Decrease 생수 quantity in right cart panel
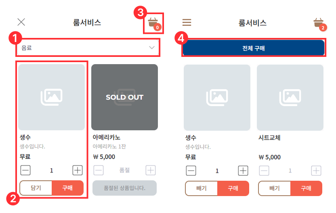Screen dimensions: 336x213 [191, 171]
